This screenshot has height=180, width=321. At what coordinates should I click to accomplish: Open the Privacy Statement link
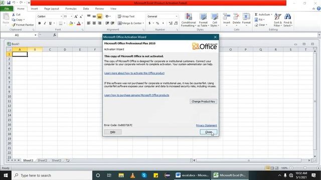[206, 125]
